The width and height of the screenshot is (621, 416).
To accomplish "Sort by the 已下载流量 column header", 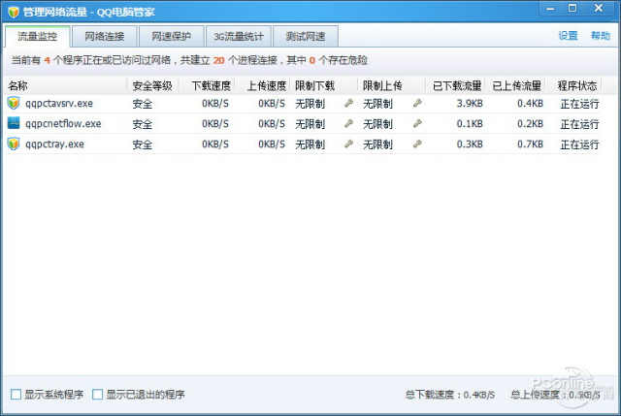I will click(x=456, y=85).
